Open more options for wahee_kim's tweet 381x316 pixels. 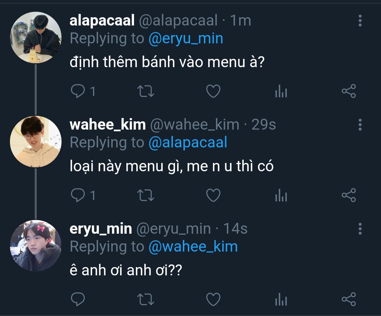(x=360, y=125)
